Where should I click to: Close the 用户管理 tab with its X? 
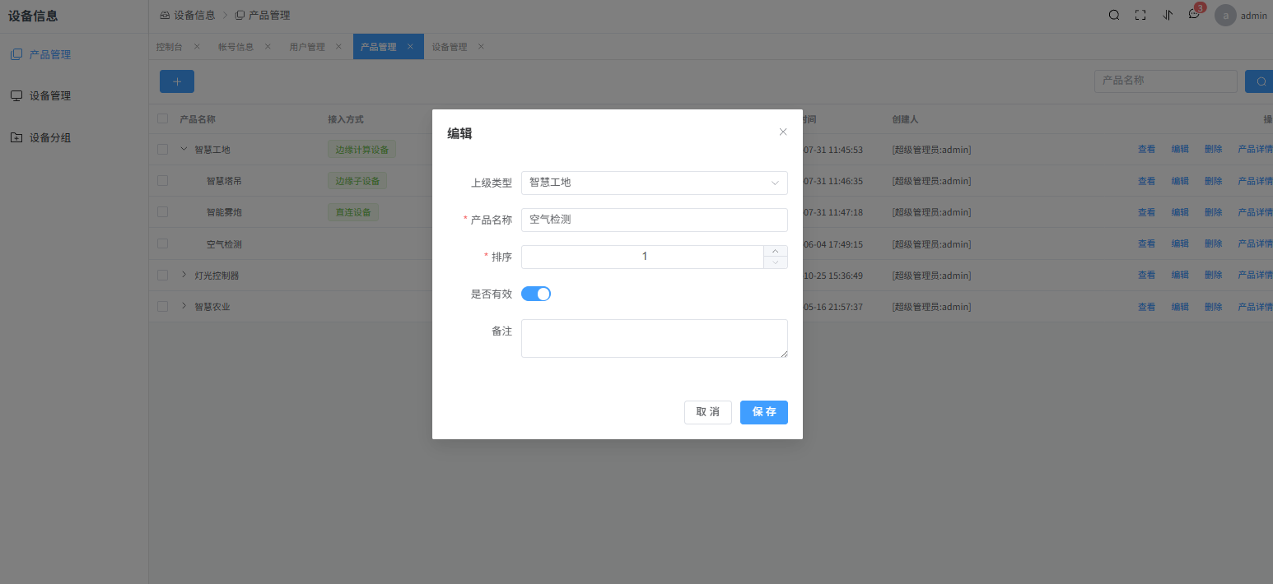(338, 46)
